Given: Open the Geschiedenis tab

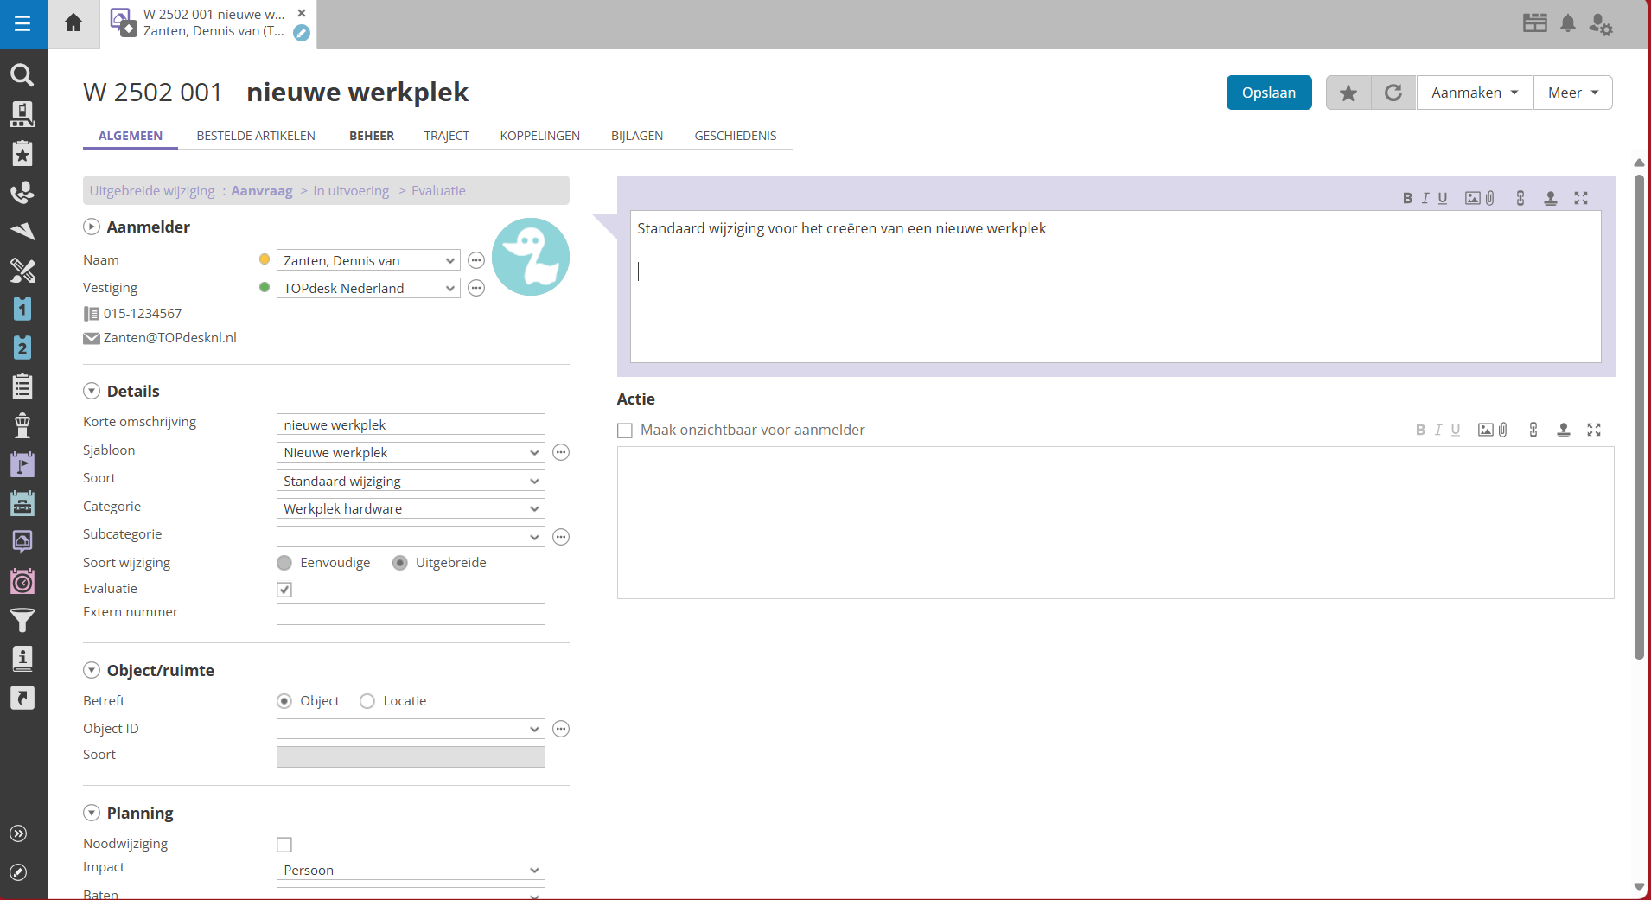Looking at the screenshot, I should pos(736,136).
